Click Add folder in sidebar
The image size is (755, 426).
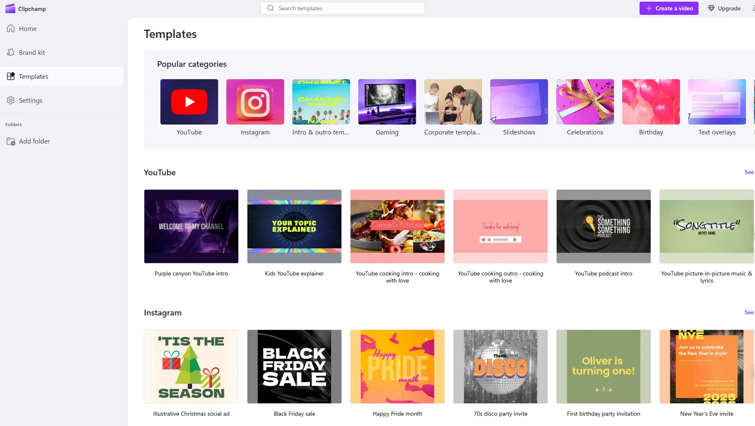34,141
